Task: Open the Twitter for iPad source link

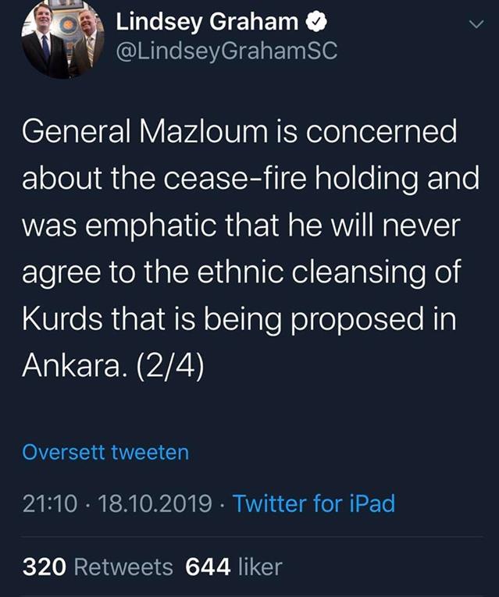Action: (x=314, y=503)
